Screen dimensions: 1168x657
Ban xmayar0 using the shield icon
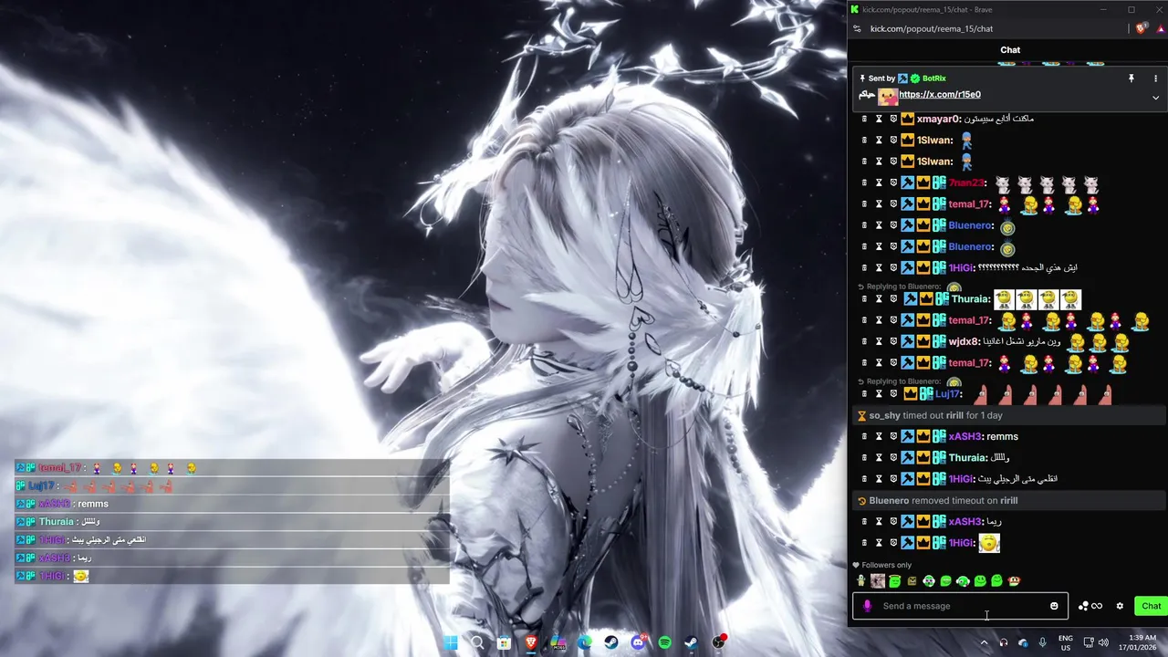(893, 119)
